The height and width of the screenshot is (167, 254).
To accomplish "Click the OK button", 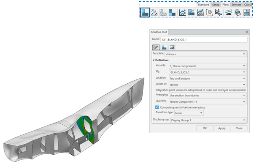I will point(205,128).
